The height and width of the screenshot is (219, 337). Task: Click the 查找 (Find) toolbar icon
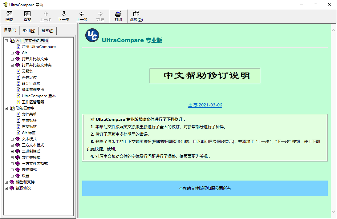point(27,14)
